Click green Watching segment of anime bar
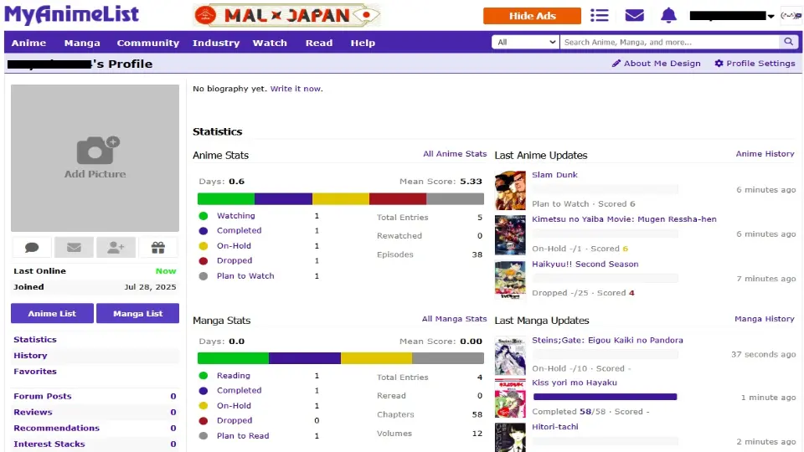 click(226, 199)
